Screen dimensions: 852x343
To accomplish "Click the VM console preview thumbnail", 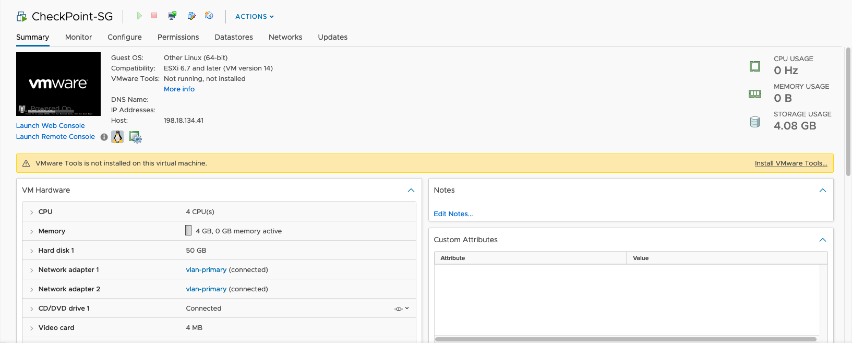I will click(x=58, y=84).
